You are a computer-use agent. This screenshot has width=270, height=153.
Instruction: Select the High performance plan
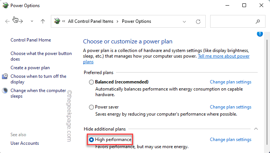pos(92,140)
